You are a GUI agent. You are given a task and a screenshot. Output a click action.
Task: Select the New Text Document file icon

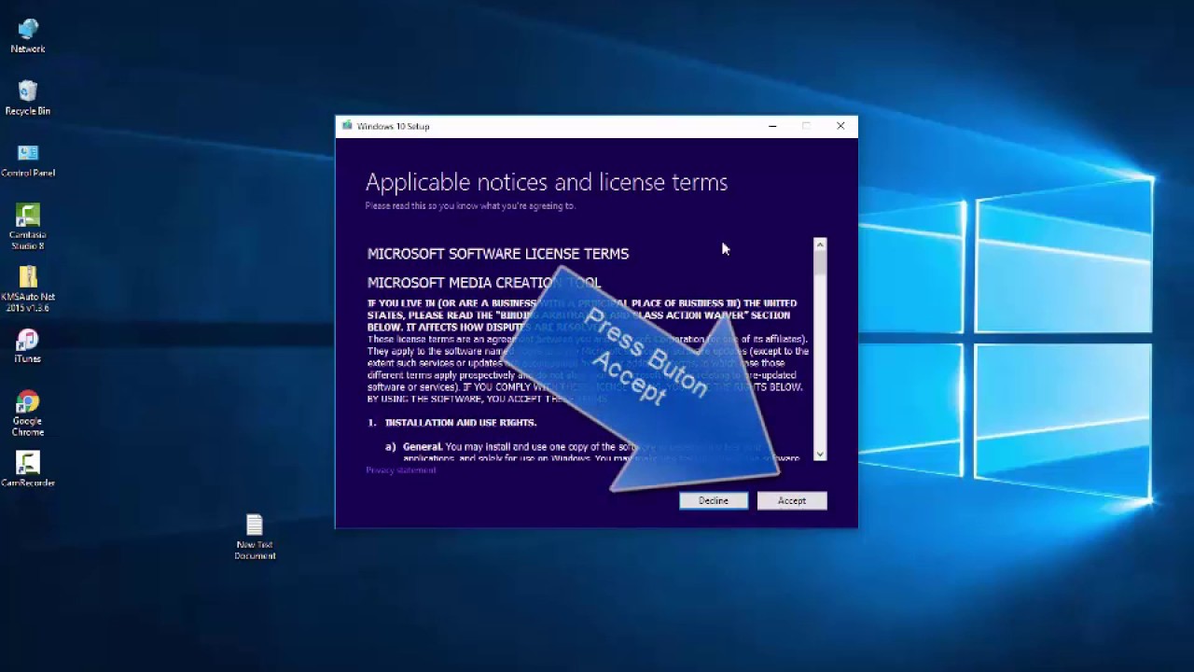click(255, 537)
